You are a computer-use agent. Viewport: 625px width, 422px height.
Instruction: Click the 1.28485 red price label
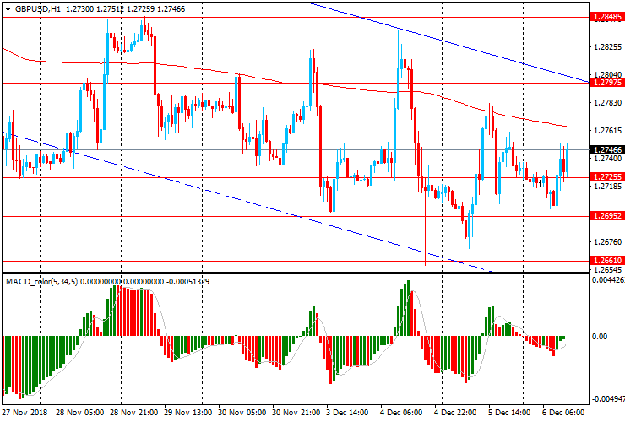point(606,16)
